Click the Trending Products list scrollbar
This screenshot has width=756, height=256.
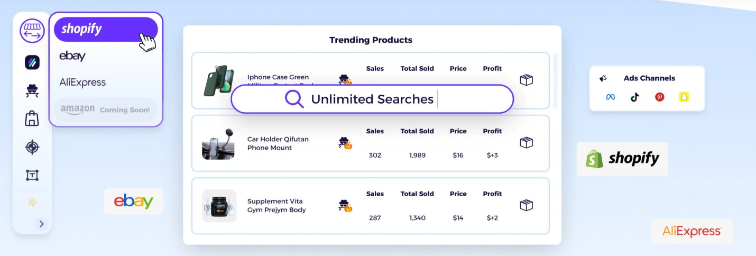(x=555, y=80)
